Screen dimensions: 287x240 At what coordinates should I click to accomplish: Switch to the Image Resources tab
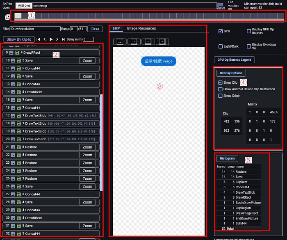point(141,29)
